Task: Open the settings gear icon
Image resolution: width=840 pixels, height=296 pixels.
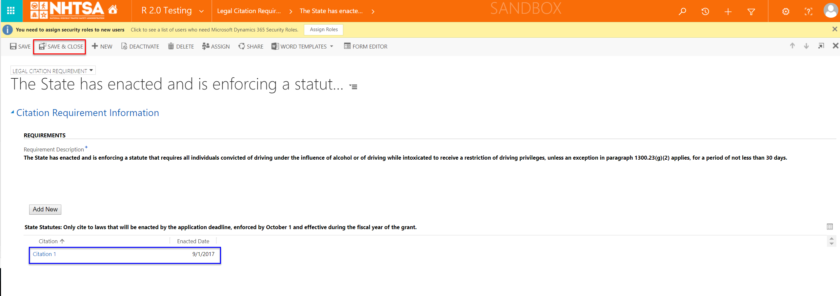Action: (x=786, y=12)
